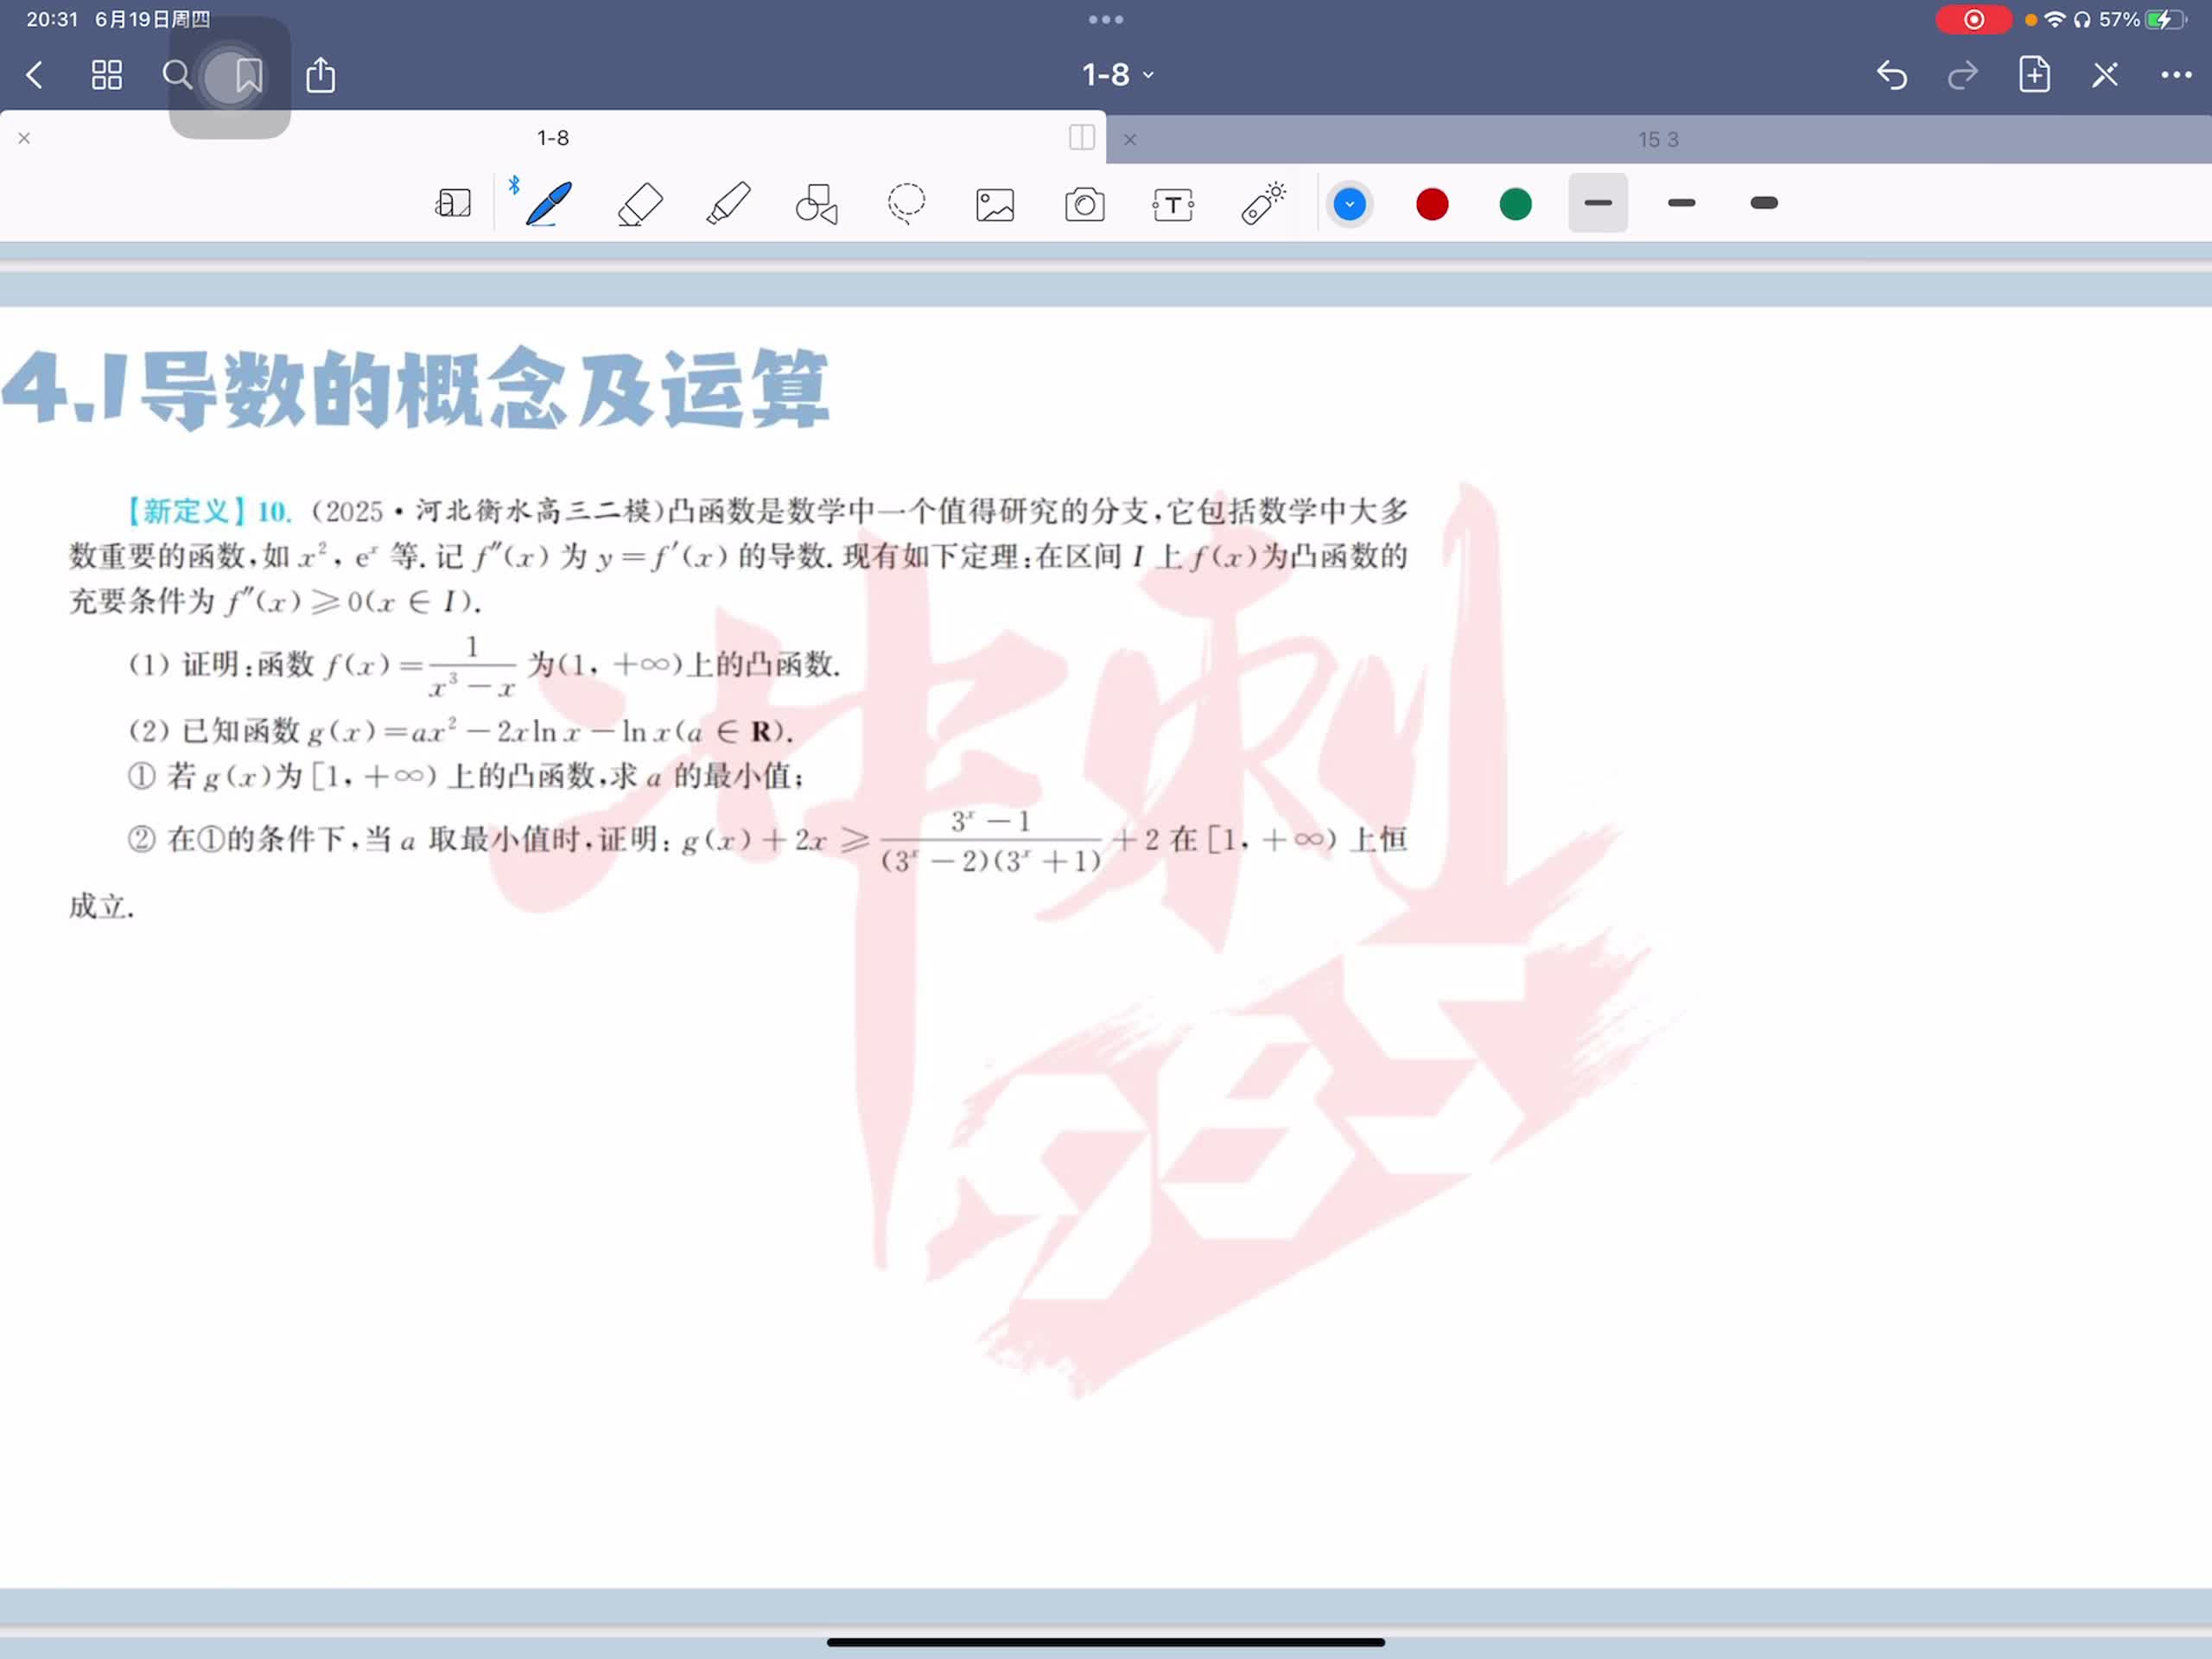Undo the last action
Image resolution: width=2212 pixels, height=1659 pixels.
pyautogui.click(x=1891, y=75)
